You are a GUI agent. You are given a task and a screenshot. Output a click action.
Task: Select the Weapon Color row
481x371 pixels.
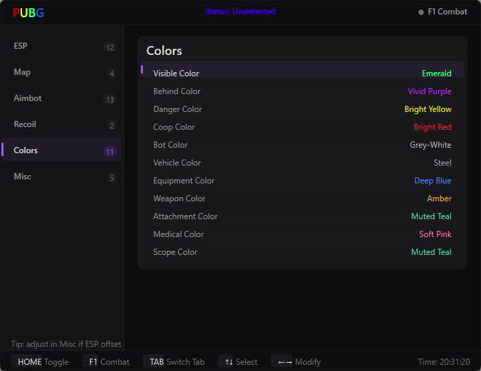[302, 199]
